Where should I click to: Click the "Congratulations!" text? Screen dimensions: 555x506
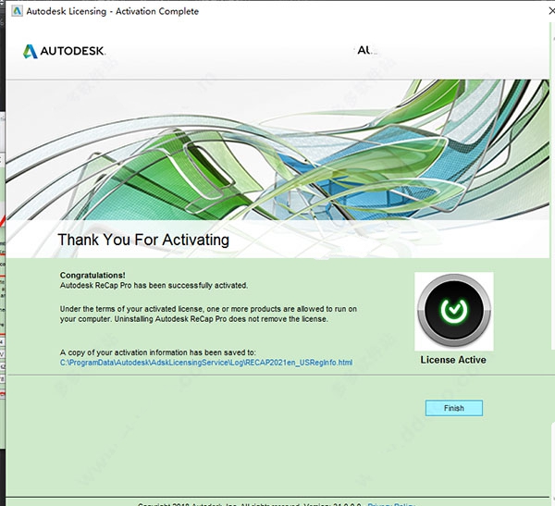tap(92, 275)
